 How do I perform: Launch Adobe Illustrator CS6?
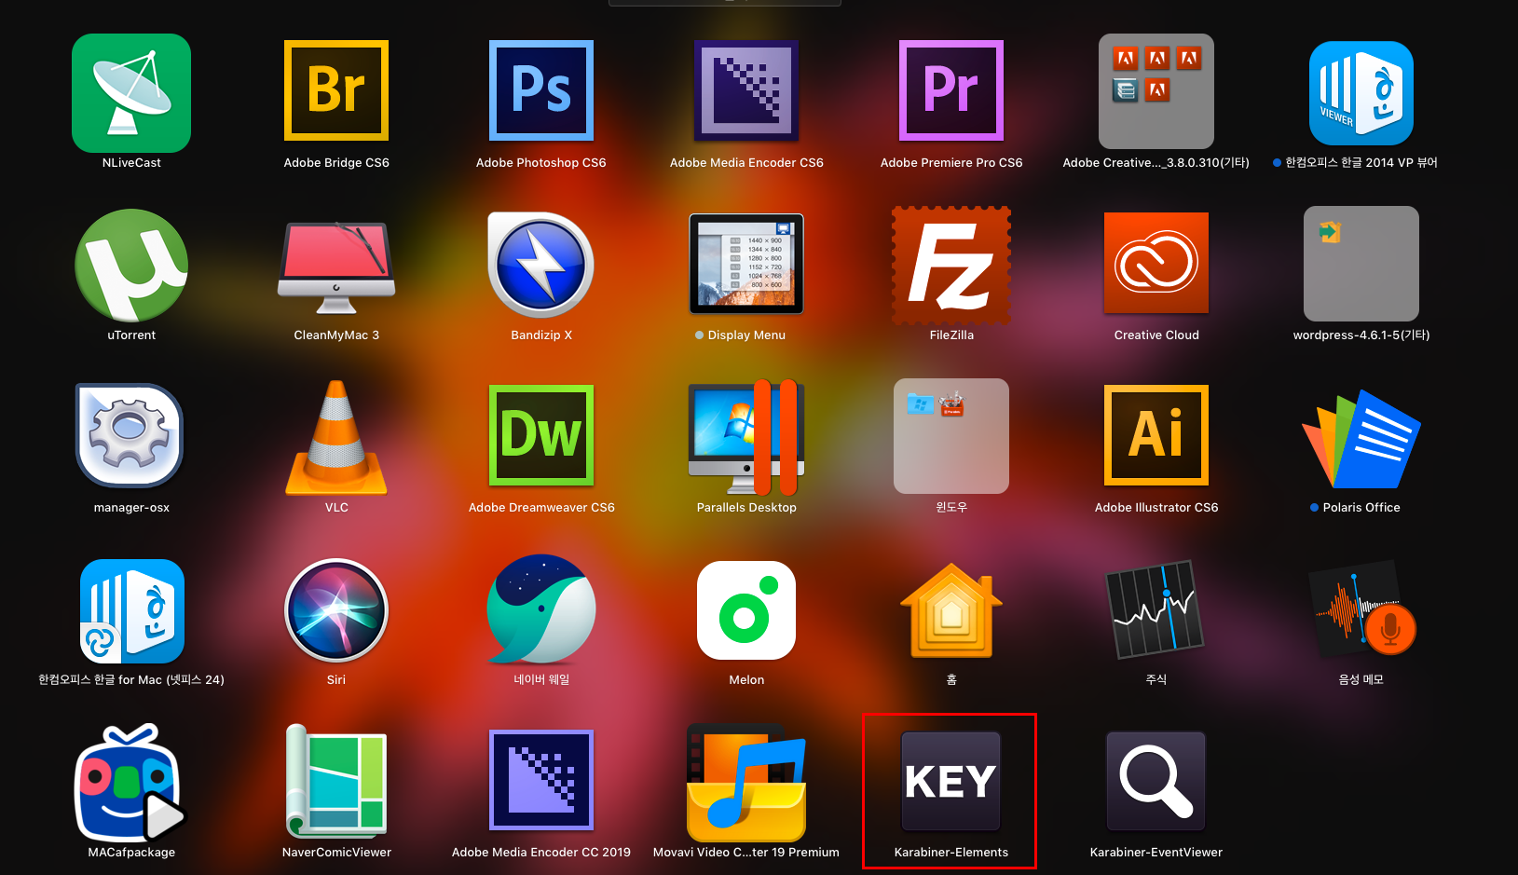[x=1156, y=435]
